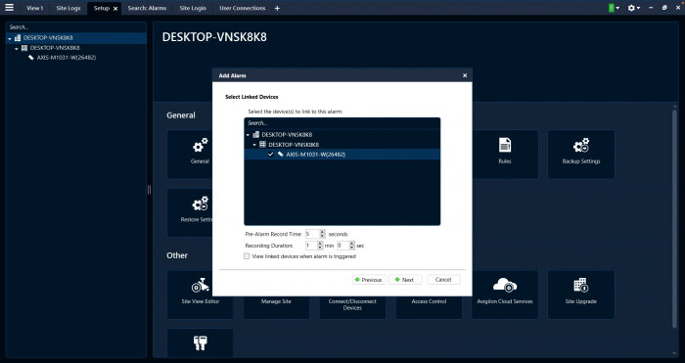Collapse the DESKTOP-VNSK8K8 server node in left tree

[x=17, y=49]
